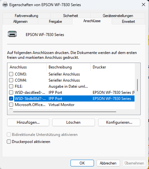This screenshot has width=149, height=169.
Task: Switch to the Allgemein tab
Action: tap(20, 22)
